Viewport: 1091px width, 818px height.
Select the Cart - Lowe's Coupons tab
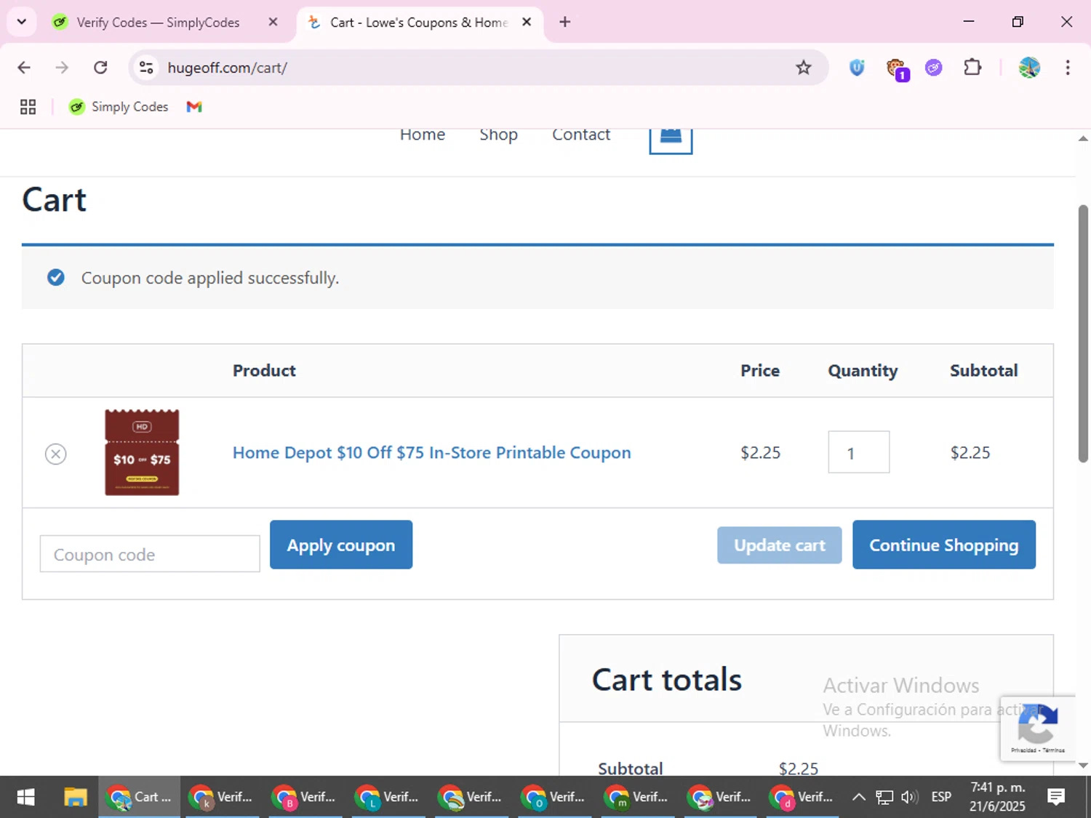coord(418,23)
